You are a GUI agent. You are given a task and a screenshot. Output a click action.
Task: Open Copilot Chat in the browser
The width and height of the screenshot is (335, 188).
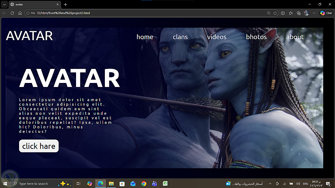tap(326, 13)
